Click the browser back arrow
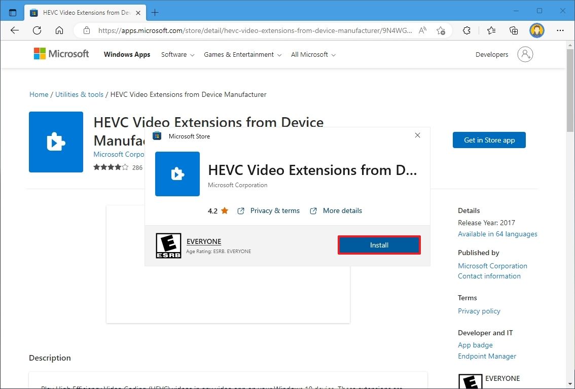 coord(14,30)
